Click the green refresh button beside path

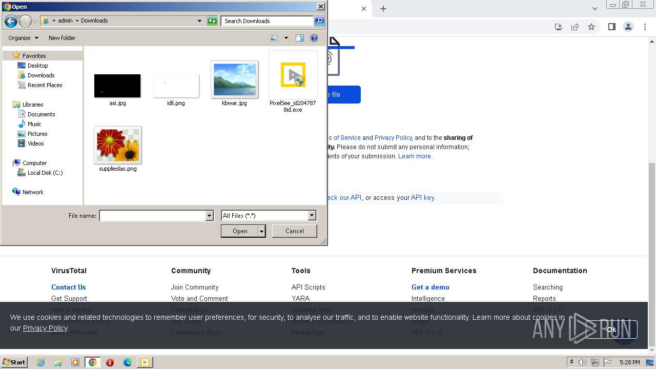coord(212,21)
